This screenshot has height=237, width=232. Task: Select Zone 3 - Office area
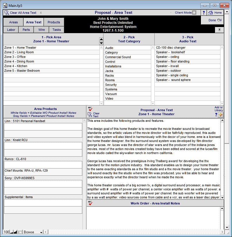(x=51, y=57)
